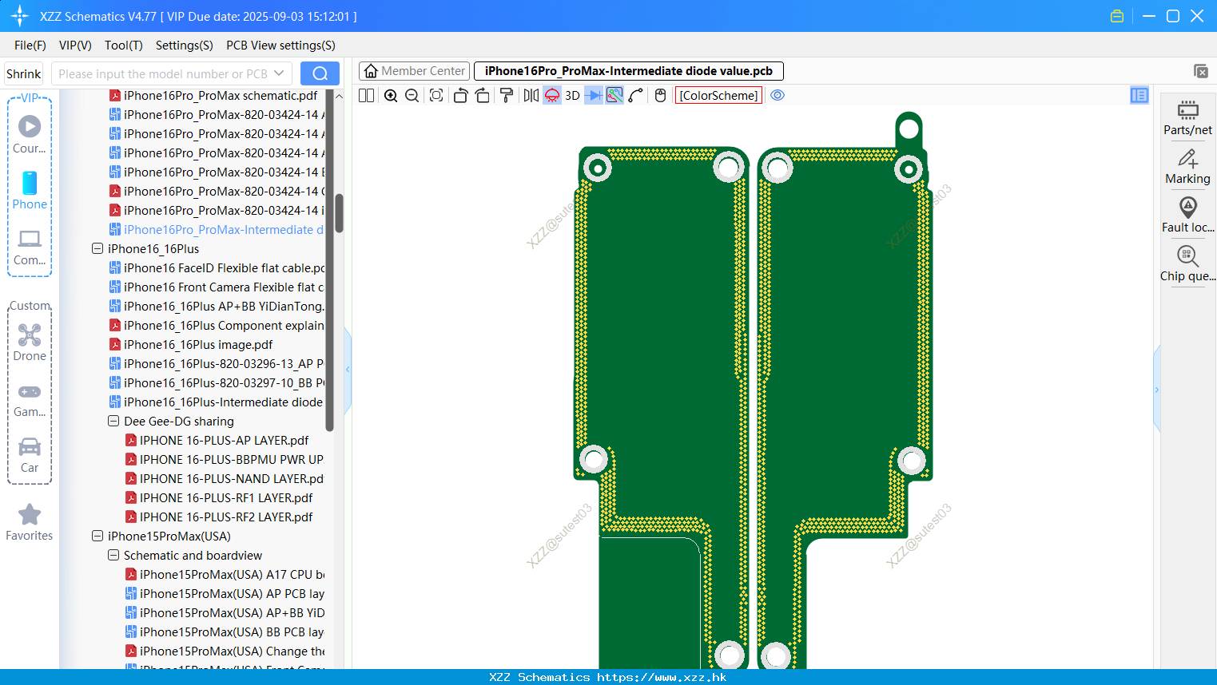Open the VIP(V) menu
This screenshot has height=685, width=1217.
point(75,46)
